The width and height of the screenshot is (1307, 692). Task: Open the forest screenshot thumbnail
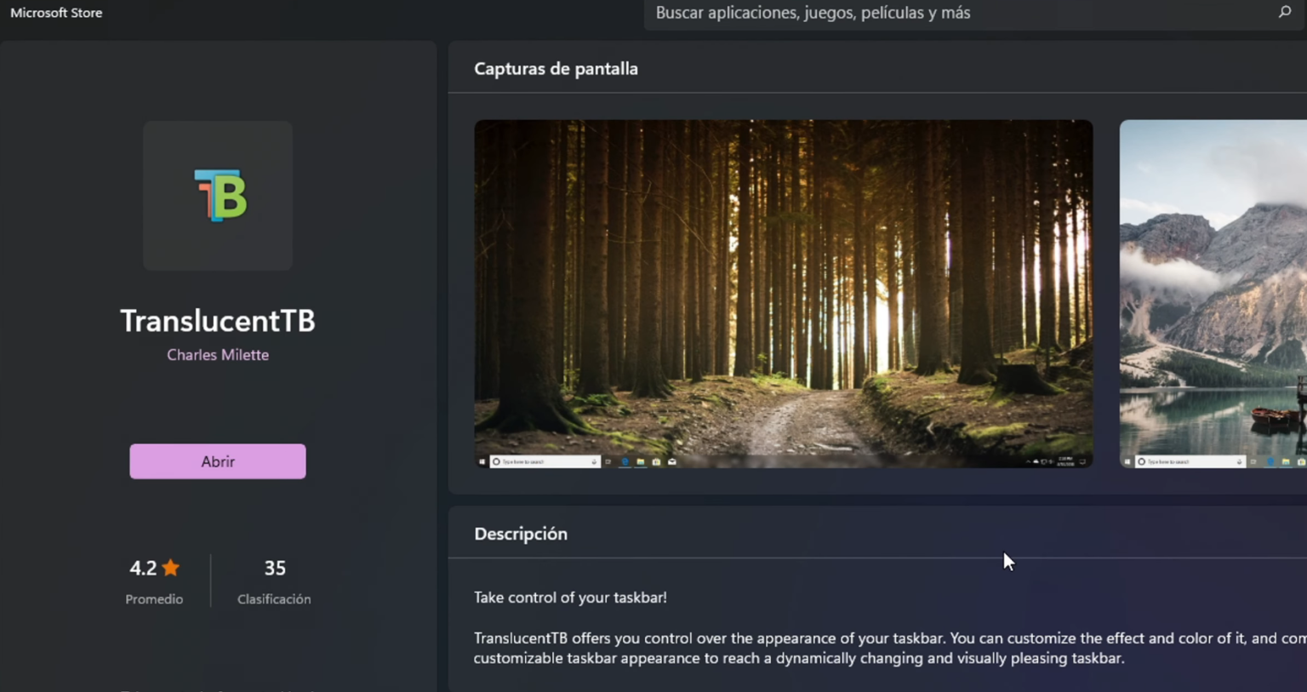pyautogui.click(x=784, y=294)
